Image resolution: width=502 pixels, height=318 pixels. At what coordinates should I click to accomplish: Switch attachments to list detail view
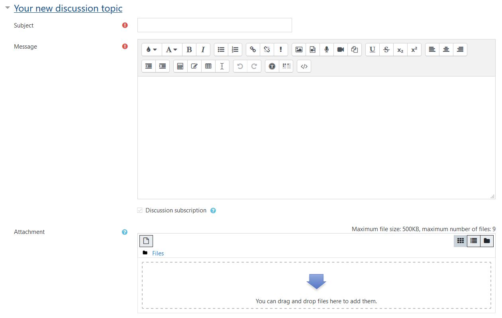474,241
